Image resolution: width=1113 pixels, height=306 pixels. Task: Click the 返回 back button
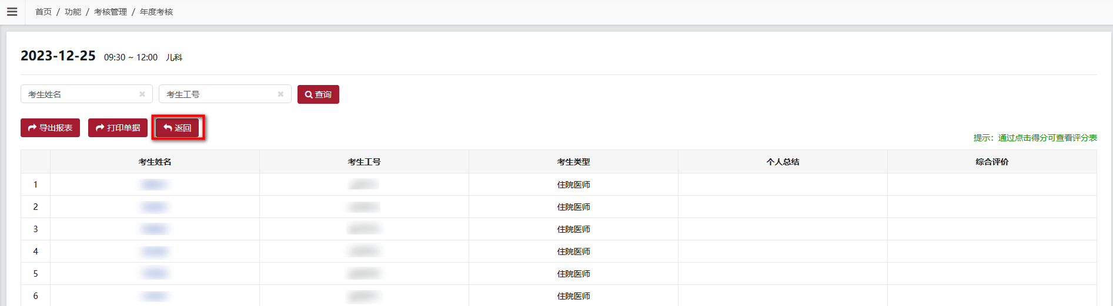pos(178,128)
